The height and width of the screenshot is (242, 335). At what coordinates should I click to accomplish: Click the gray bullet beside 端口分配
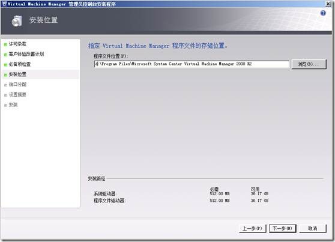(x=5, y=85)
